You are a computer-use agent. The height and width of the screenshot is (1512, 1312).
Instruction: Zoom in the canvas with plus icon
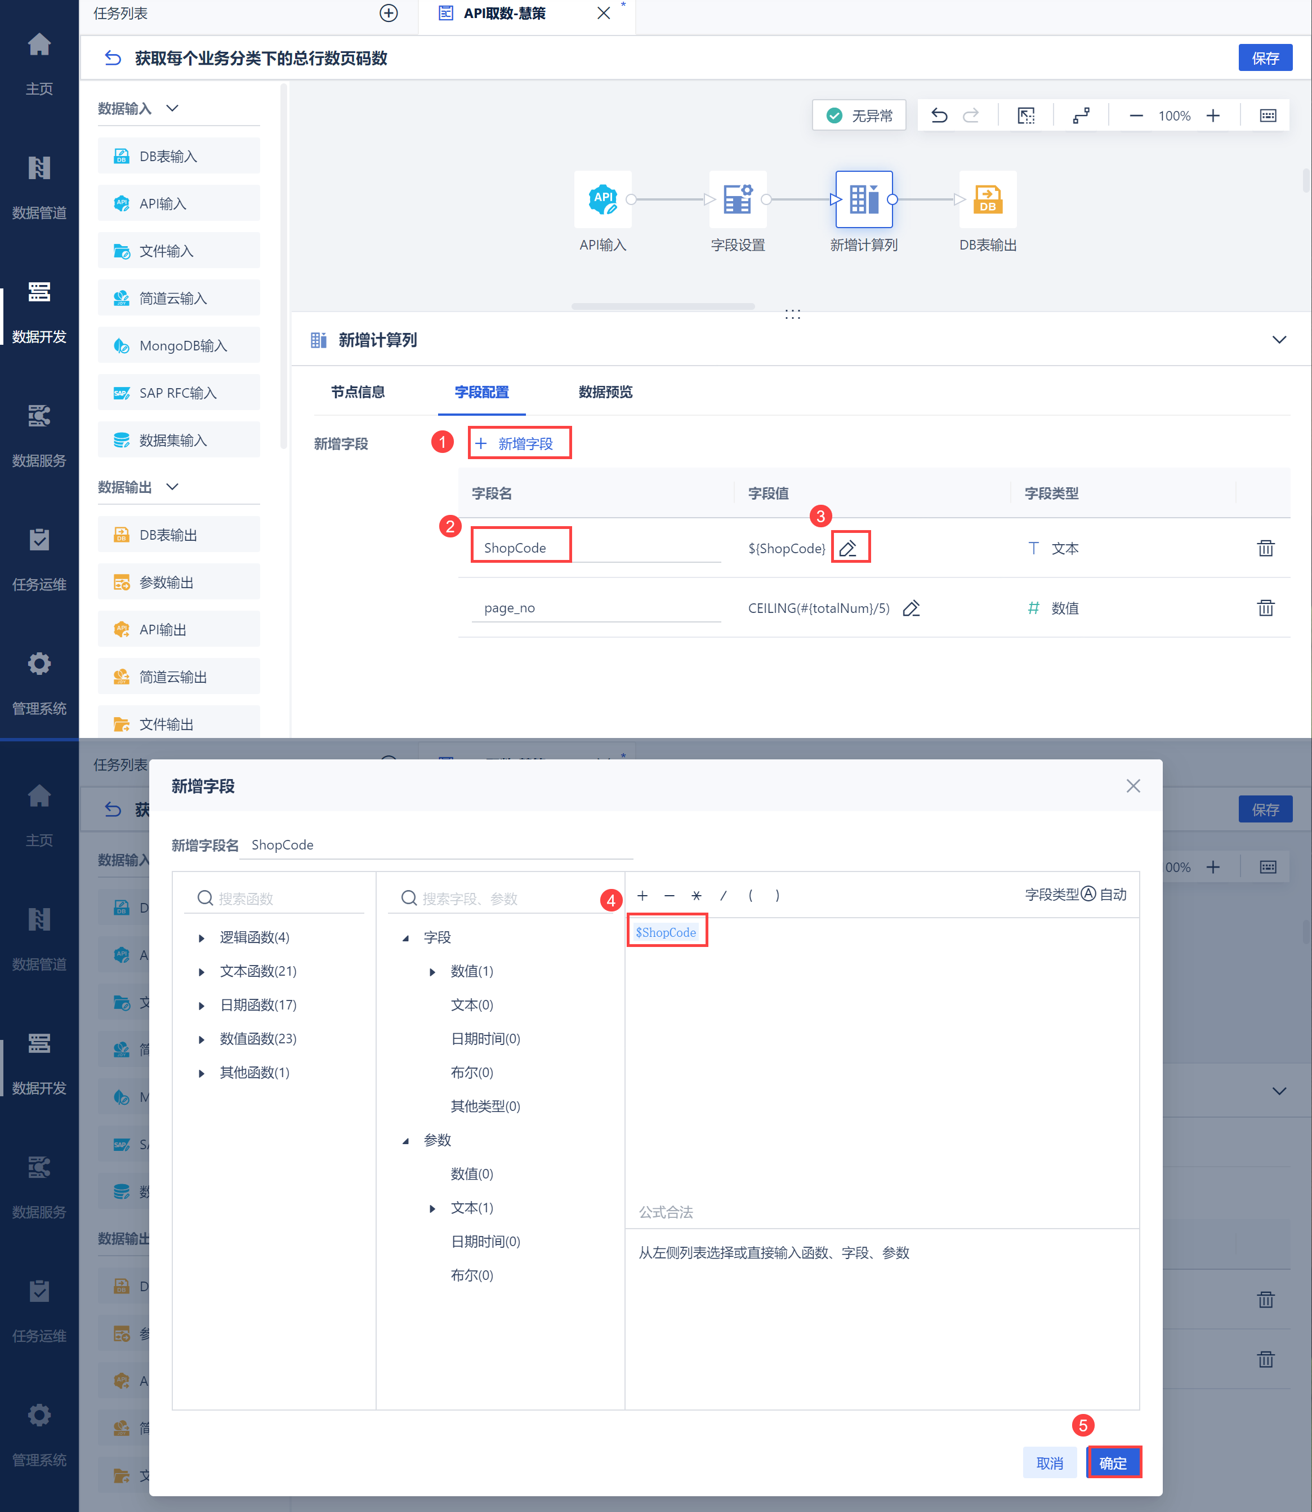(x=1213, y=115)
